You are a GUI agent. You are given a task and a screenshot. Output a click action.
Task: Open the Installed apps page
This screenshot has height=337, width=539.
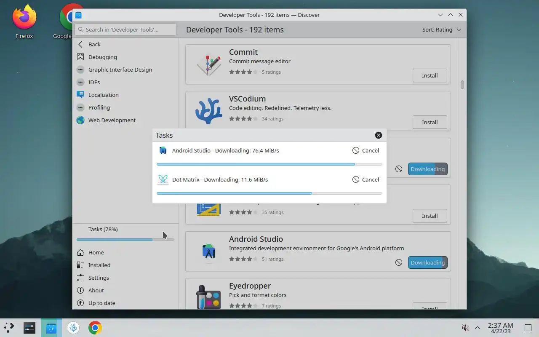(125, 265)
